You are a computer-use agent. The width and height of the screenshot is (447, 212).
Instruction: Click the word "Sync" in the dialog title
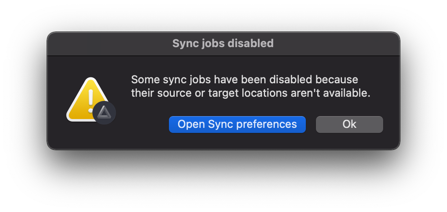point(184,43)
